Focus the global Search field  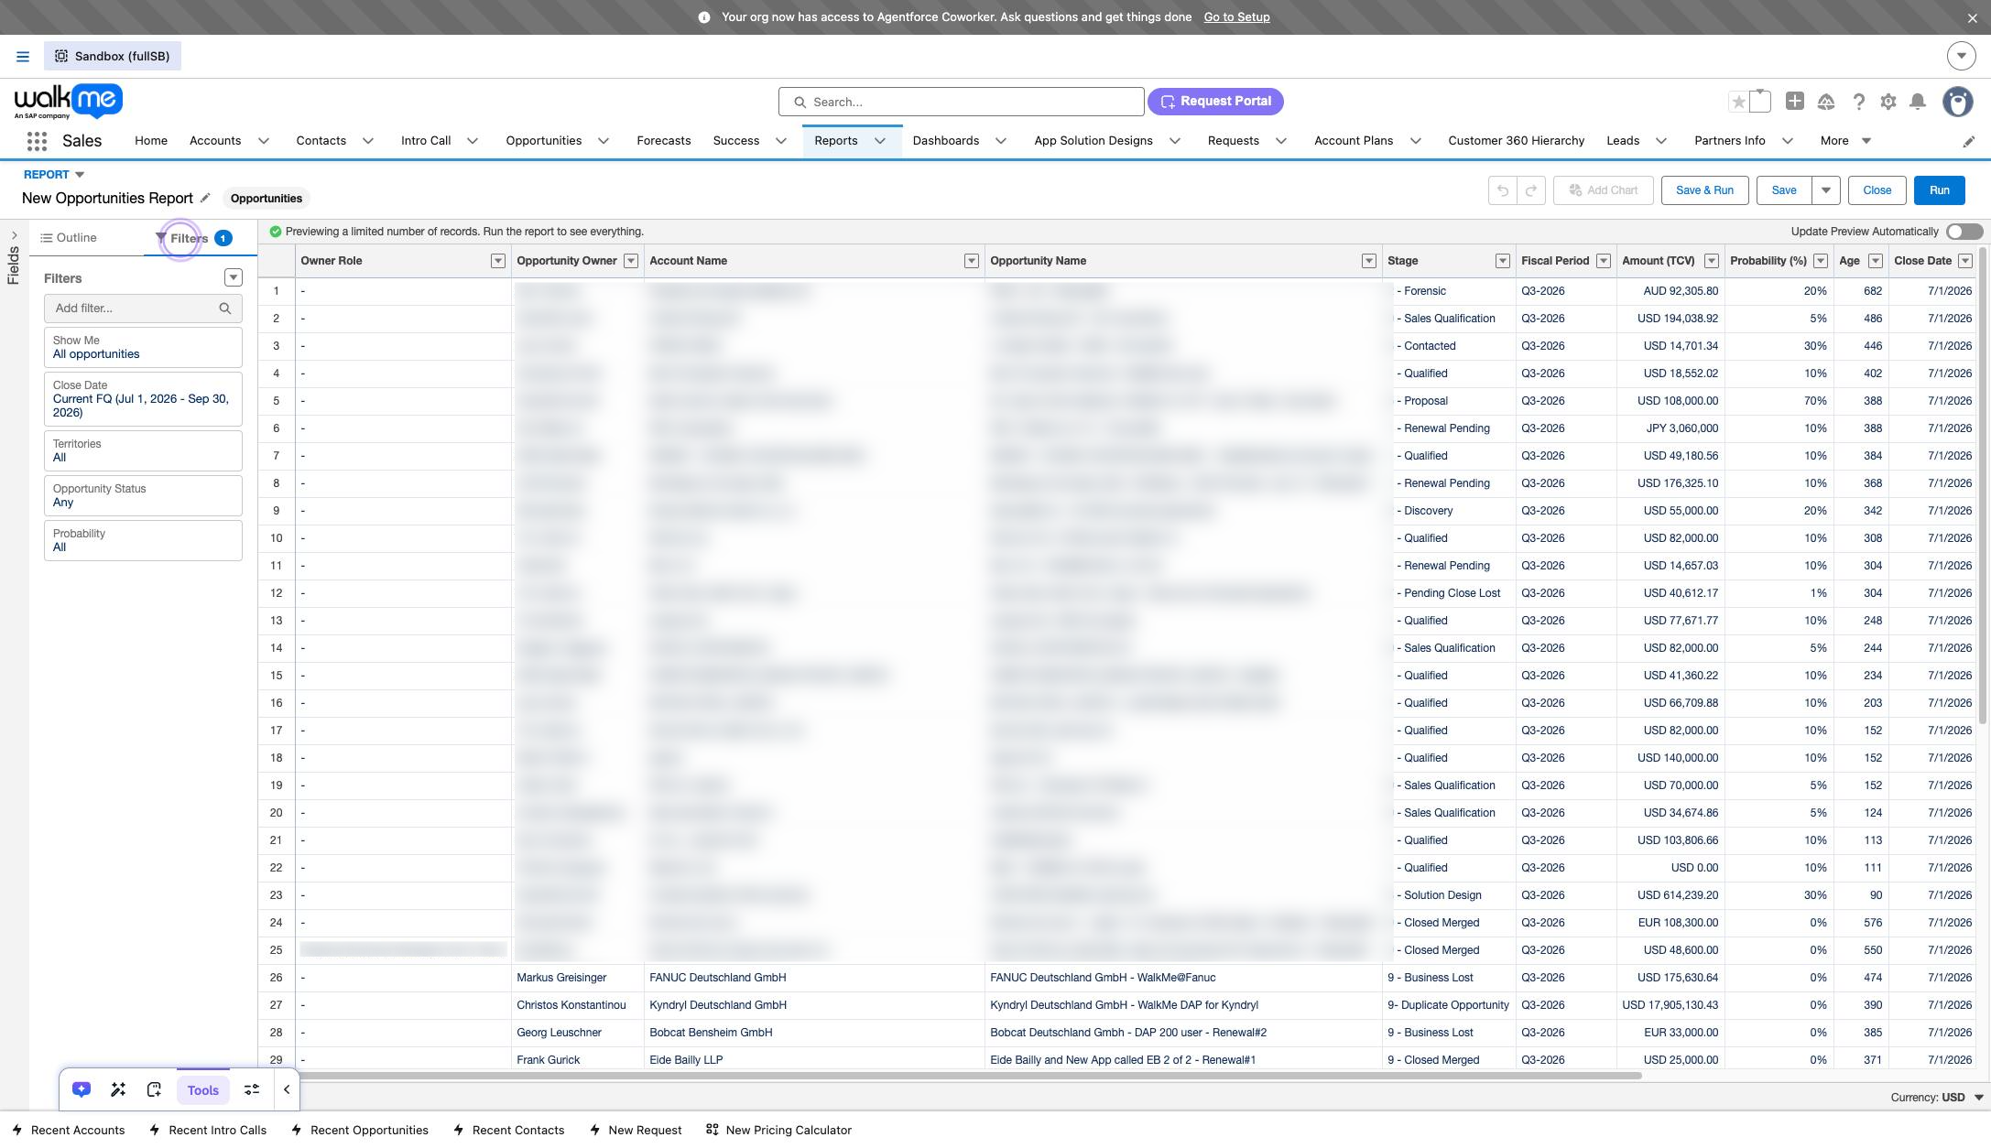click(x=961, y=102)
